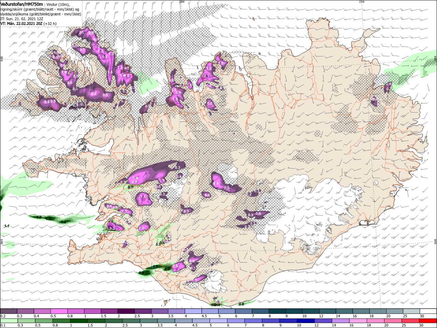The height and width of the screenshot is (328, 437).
Task: Pick the bright red swatch after 30 on lower scale
Action: (427, 321)
